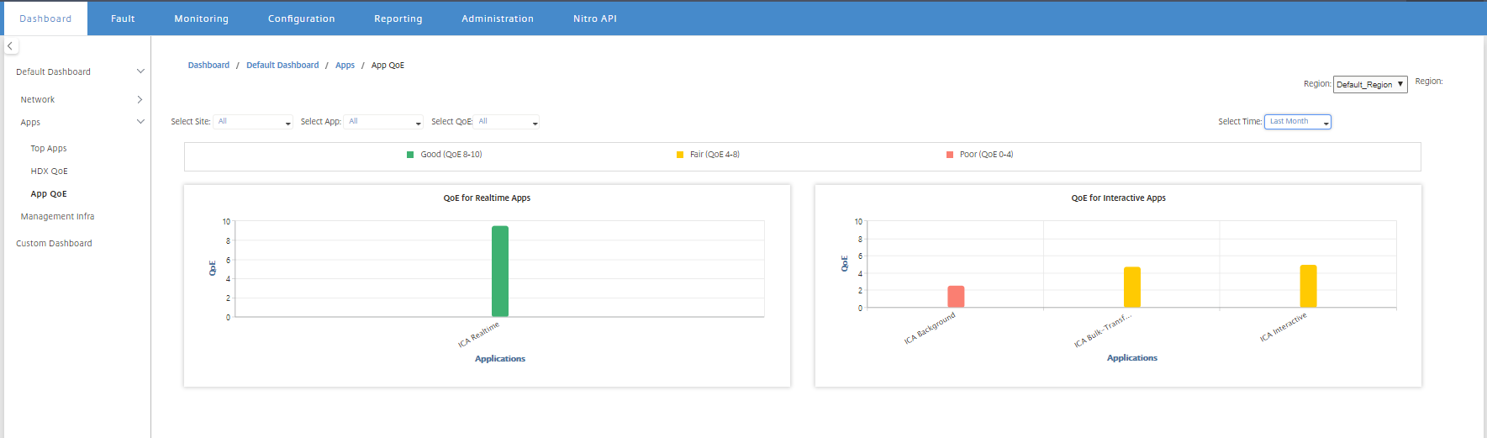Switch to the Administration tab

click(498, 18)
